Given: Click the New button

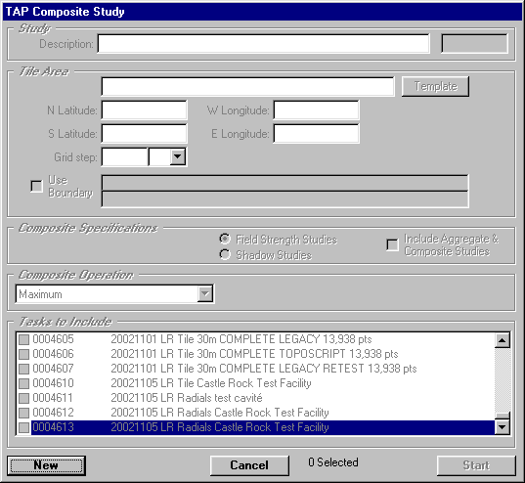Looking at the screenshot, I should point(46,465).
